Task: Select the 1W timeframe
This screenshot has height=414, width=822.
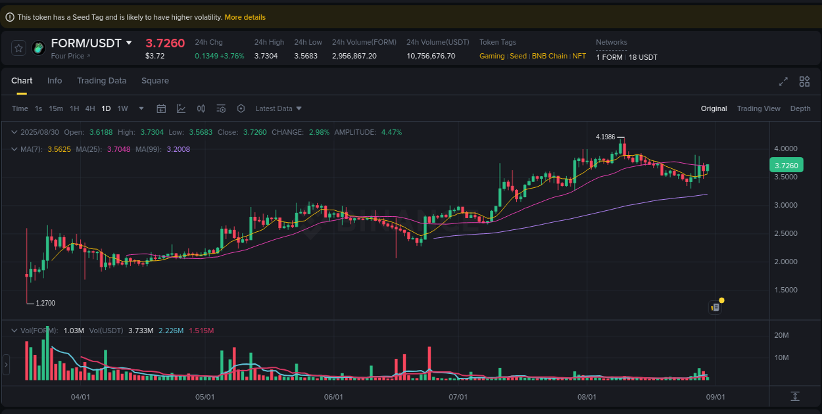Action: pos(122,108)
